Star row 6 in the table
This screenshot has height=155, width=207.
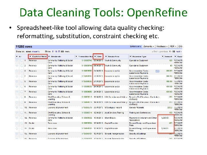click(17, 87)
